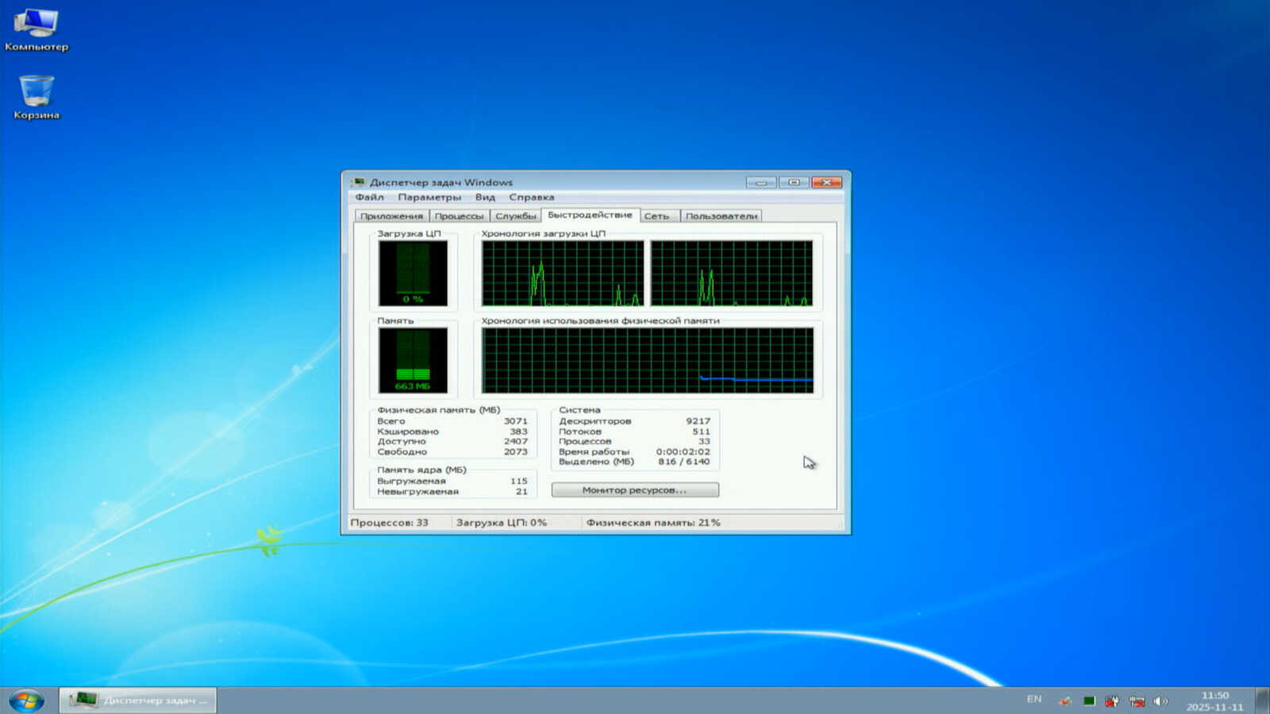Click the Task Manager title bar text
The width and height of the screenshot is (1270, 714).
pyautogui.click(x=441, y=182)
